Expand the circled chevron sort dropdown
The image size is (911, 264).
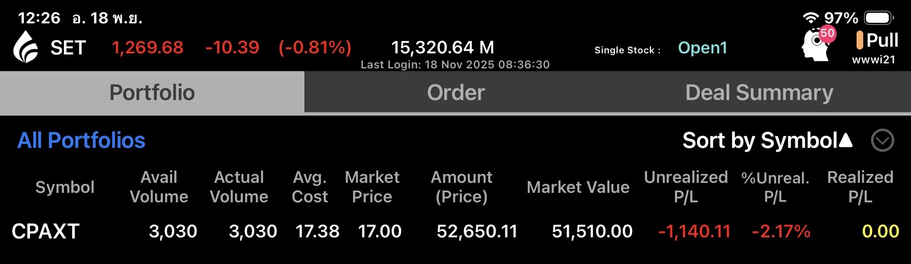[882, 141]
